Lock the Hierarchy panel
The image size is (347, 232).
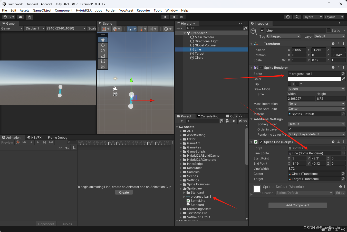240,23
